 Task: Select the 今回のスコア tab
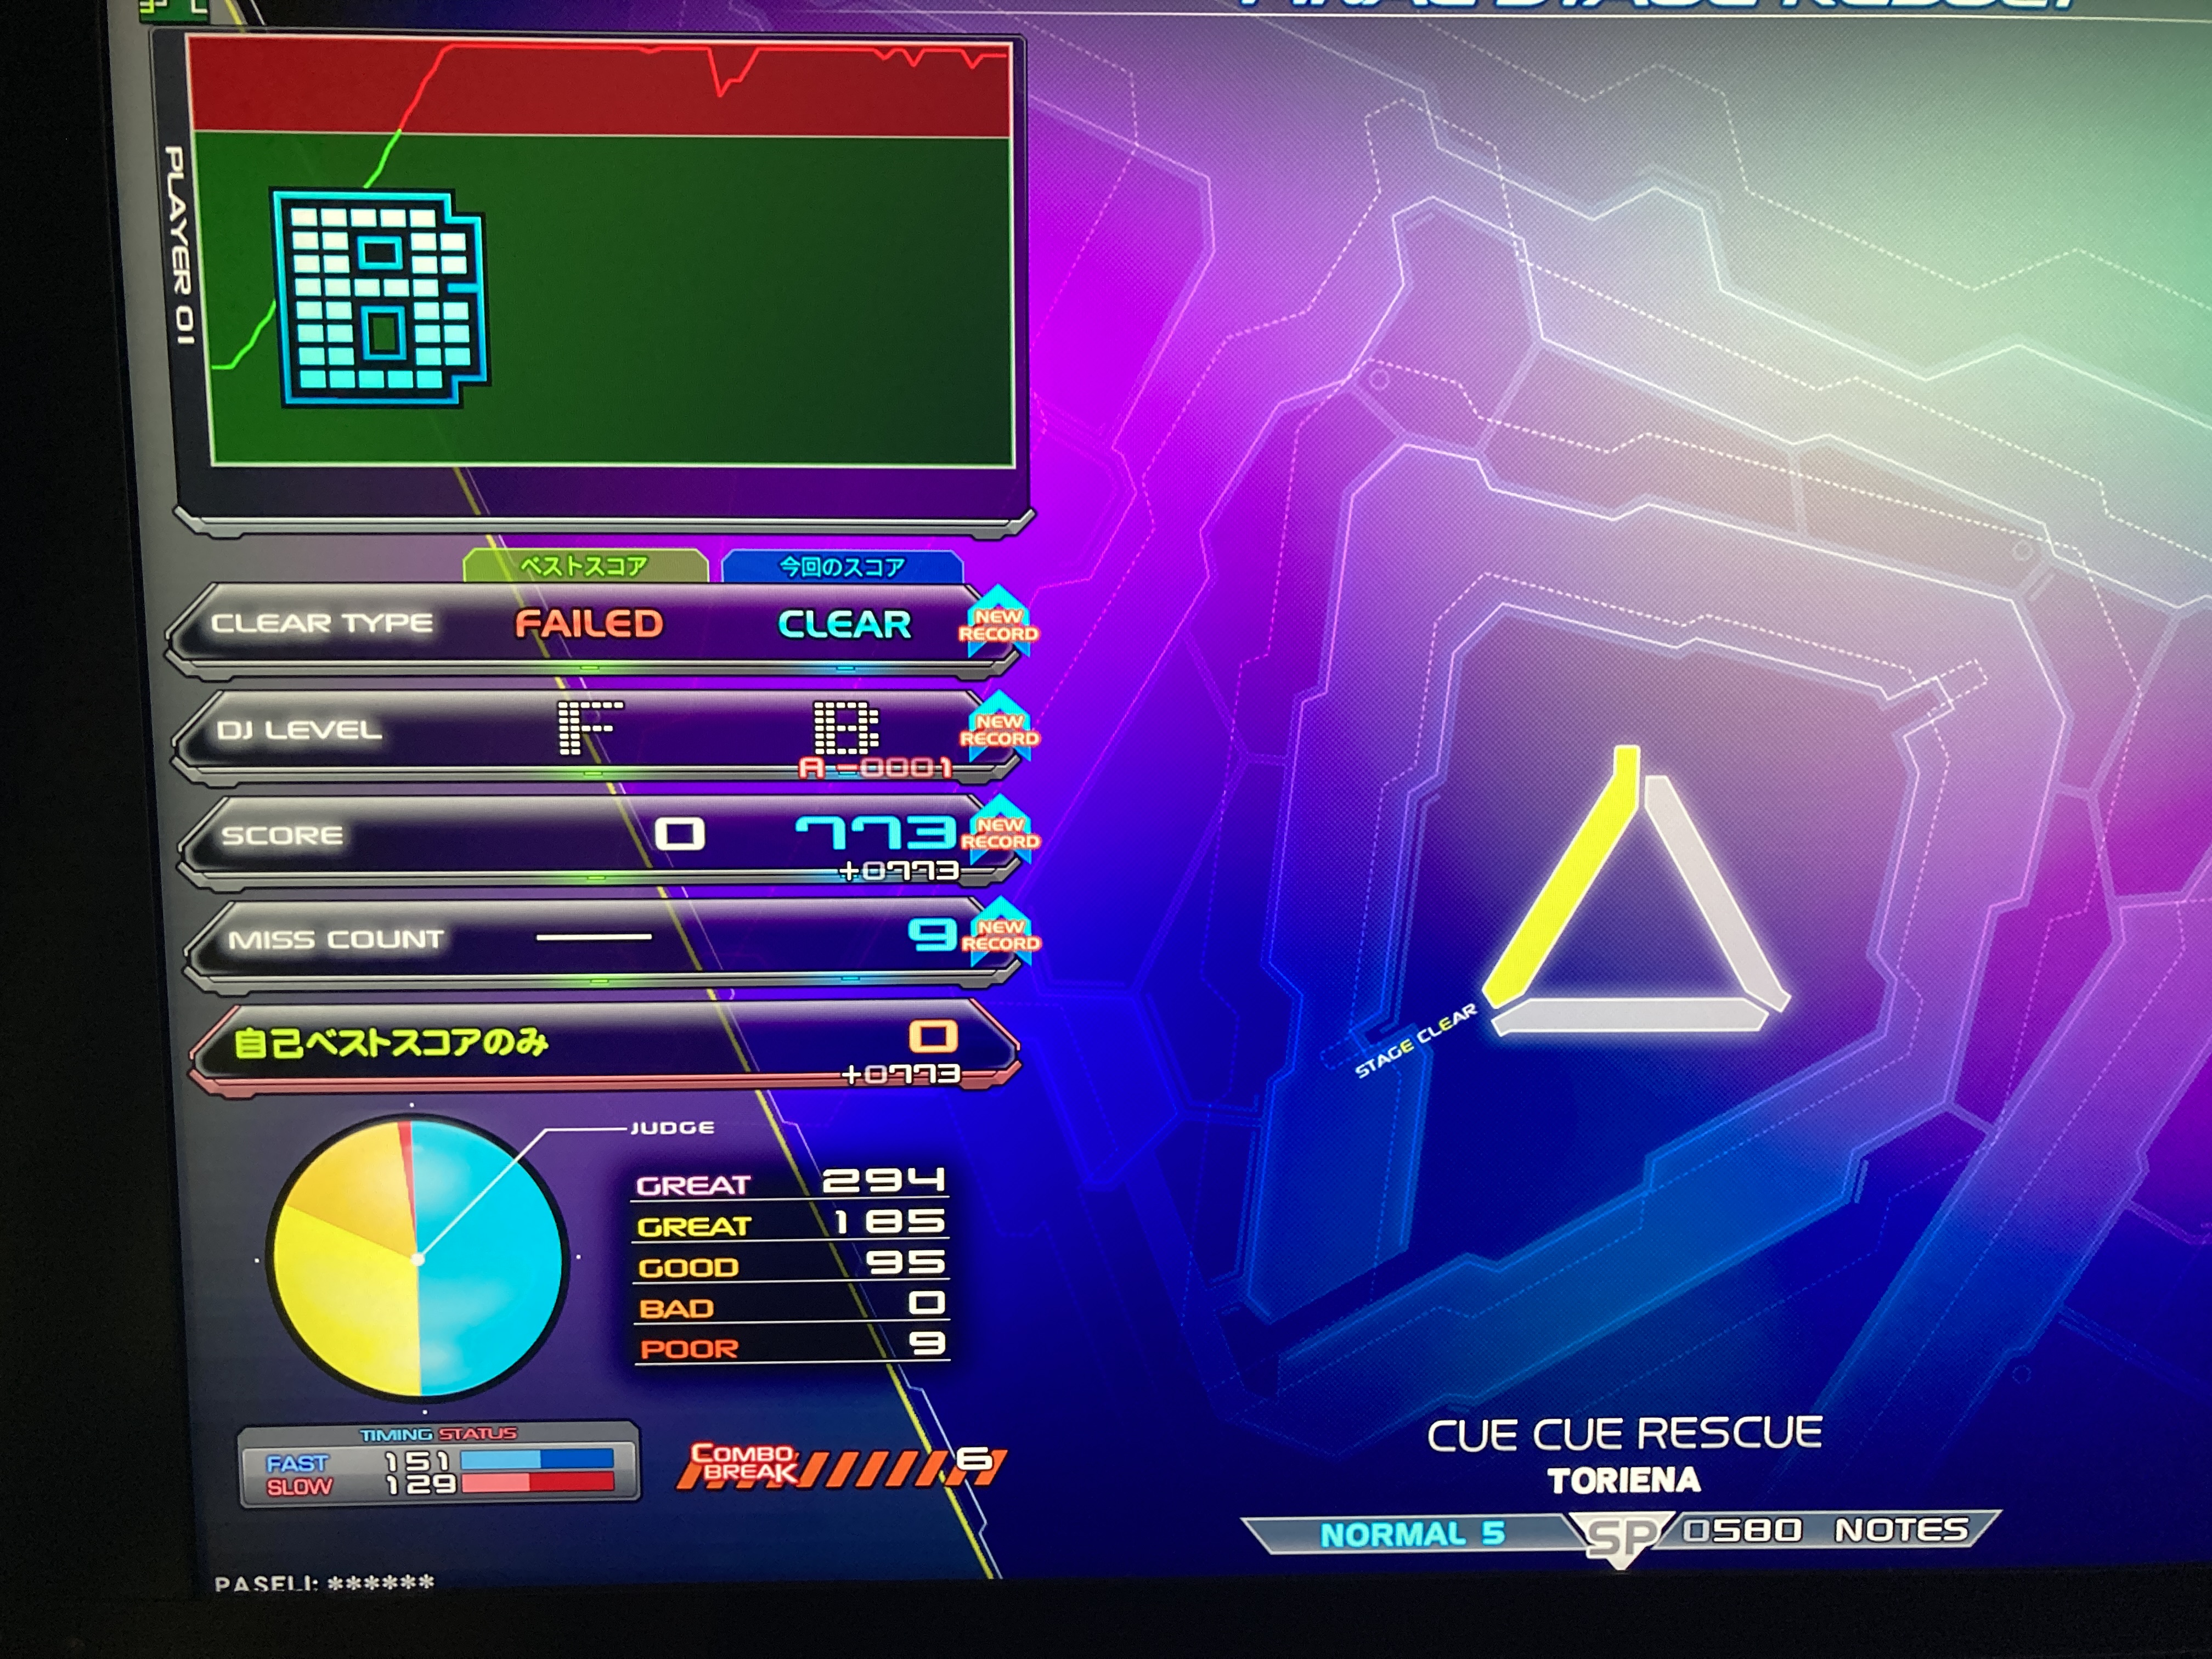pos(842,567)
